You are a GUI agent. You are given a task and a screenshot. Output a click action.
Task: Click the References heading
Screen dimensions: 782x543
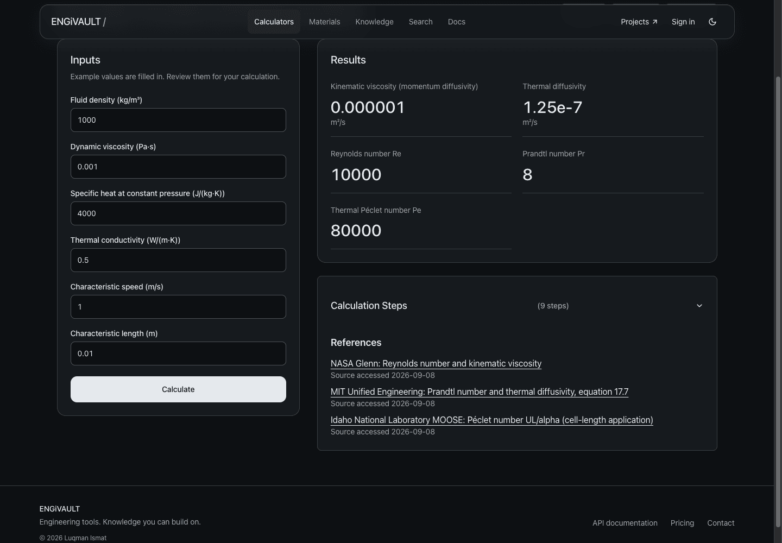(356, 343)
